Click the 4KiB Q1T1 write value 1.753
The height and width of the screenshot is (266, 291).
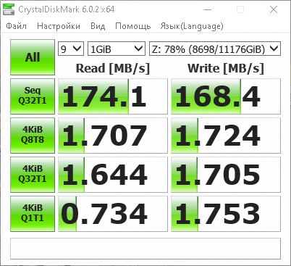tap(226, 214)
